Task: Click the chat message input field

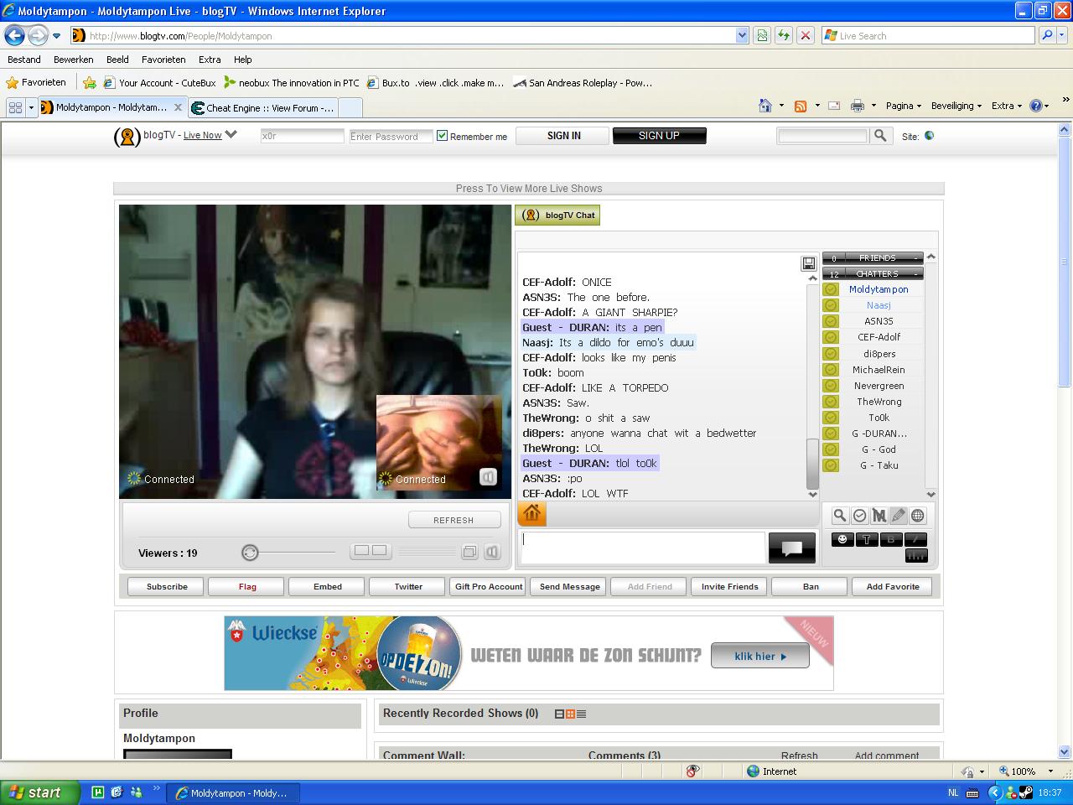Action: pyautogui.click(x=642, y=548)
